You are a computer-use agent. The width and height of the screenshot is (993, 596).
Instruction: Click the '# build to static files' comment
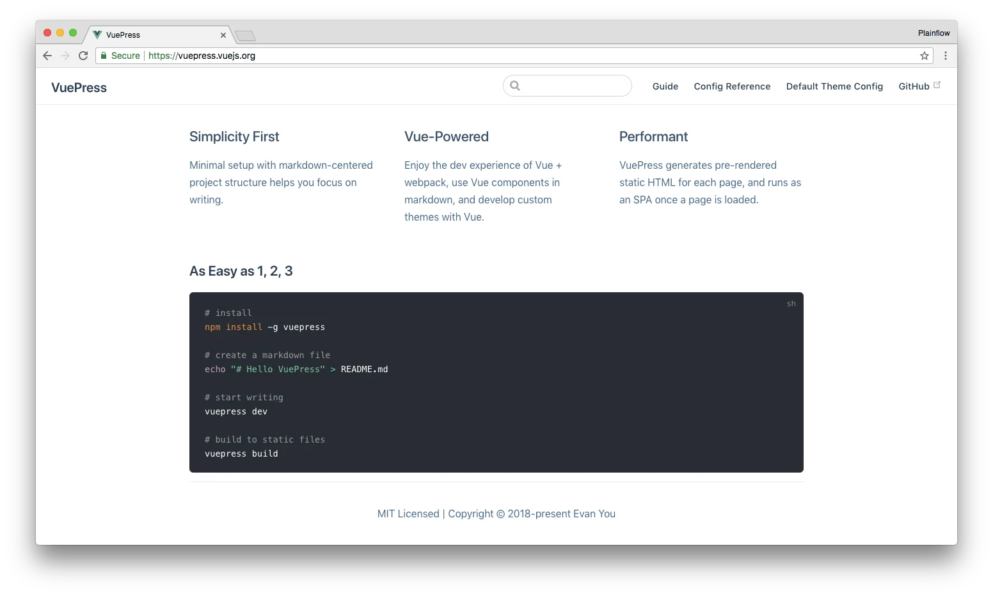pyautogui.click(x=265, y=439)
